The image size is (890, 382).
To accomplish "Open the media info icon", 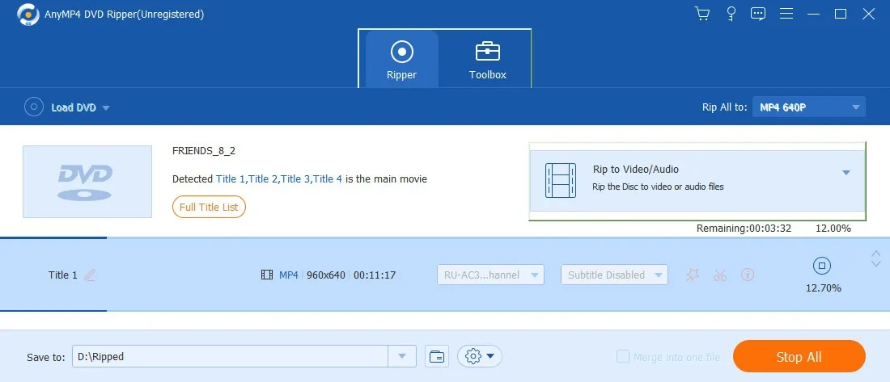I will 748,275.
